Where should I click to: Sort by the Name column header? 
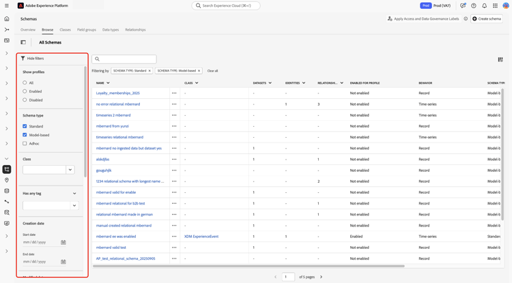[x=102, y=83]
